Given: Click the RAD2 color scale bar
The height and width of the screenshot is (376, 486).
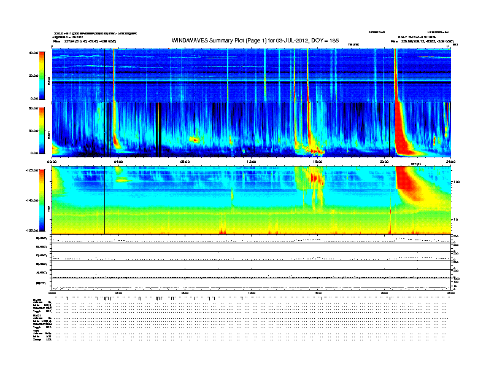Looking at the screenshot, I should click(x=42, y=76).
